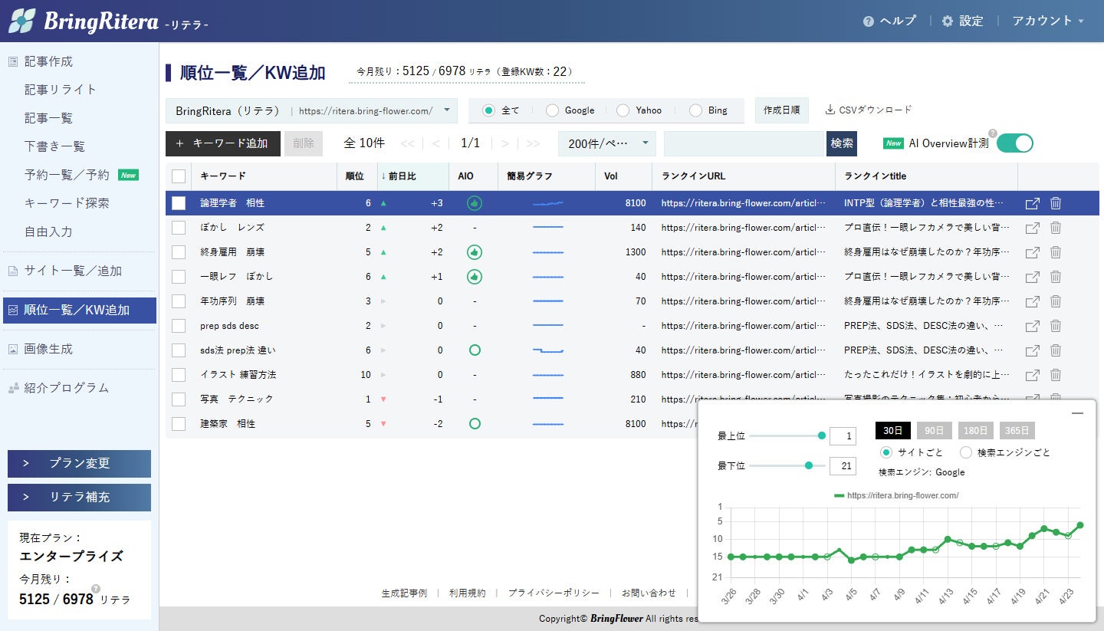Click the AIO thumbs-up icon for 終身雇用 崩壊
The image size is (1104, 631).
tap(475, 252)
